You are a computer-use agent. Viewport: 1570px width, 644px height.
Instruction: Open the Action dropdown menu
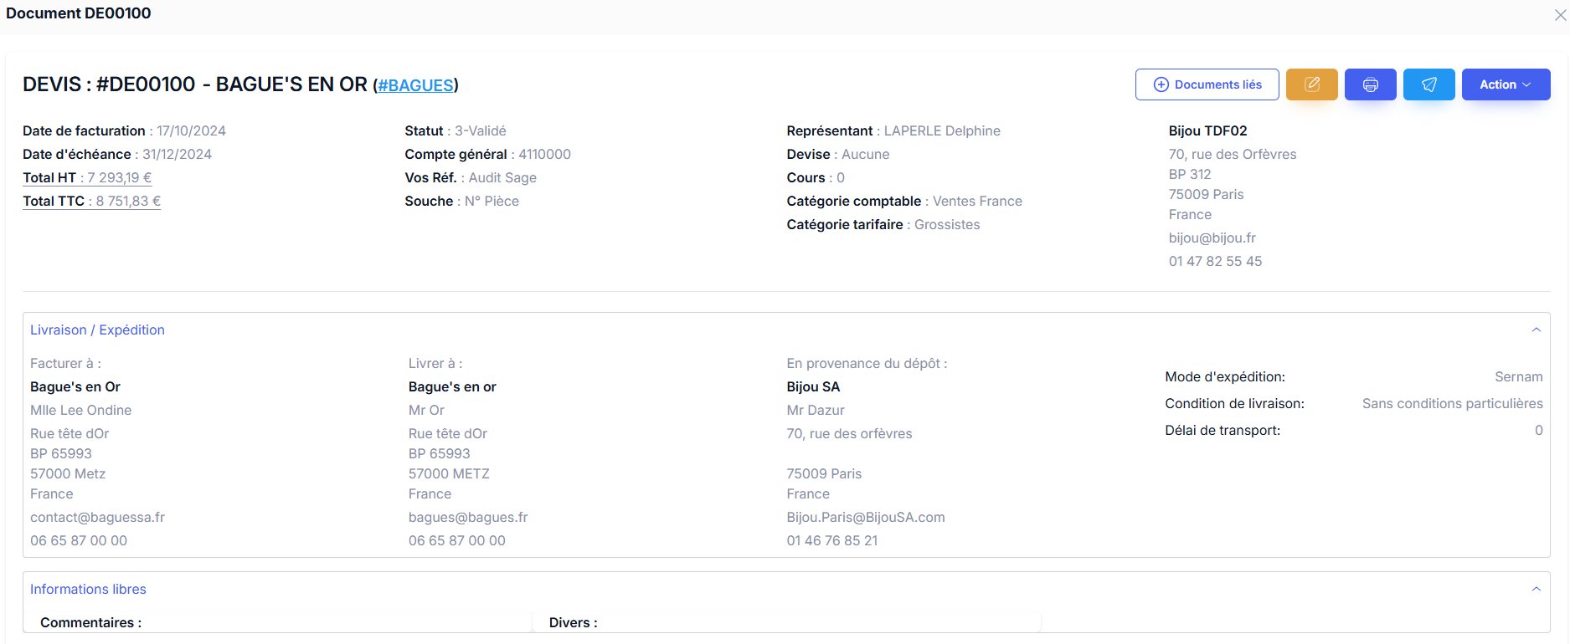click(x=1505, y=84)
